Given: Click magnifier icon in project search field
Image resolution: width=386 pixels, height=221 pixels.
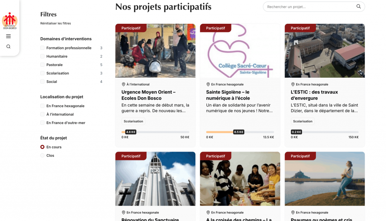Looking at the screenshot, I should click(x=358, y=7).
